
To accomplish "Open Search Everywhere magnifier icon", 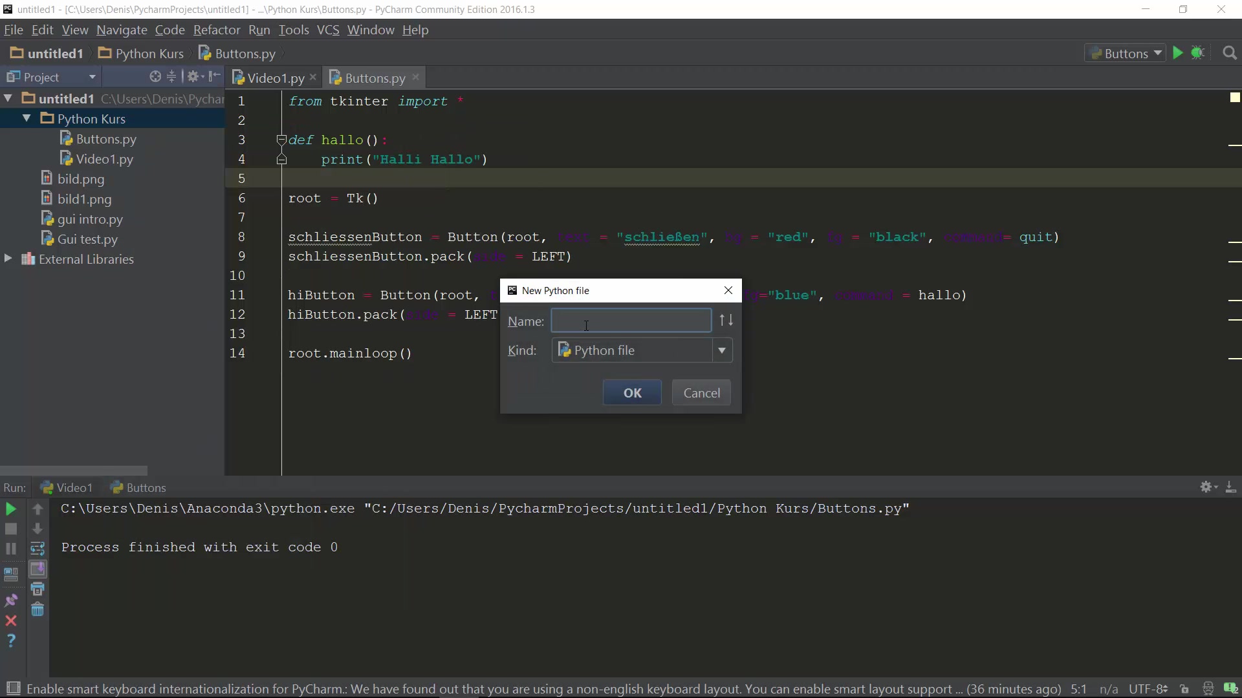I will 1230,54.
